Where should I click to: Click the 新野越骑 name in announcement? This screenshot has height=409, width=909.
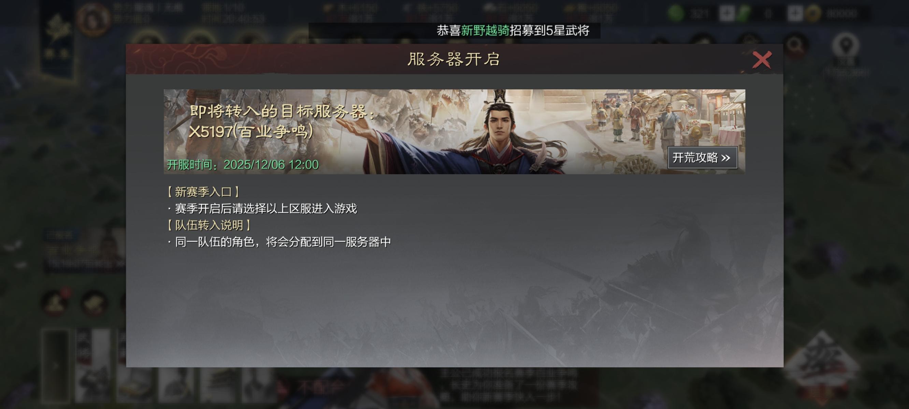click(485, 31)
